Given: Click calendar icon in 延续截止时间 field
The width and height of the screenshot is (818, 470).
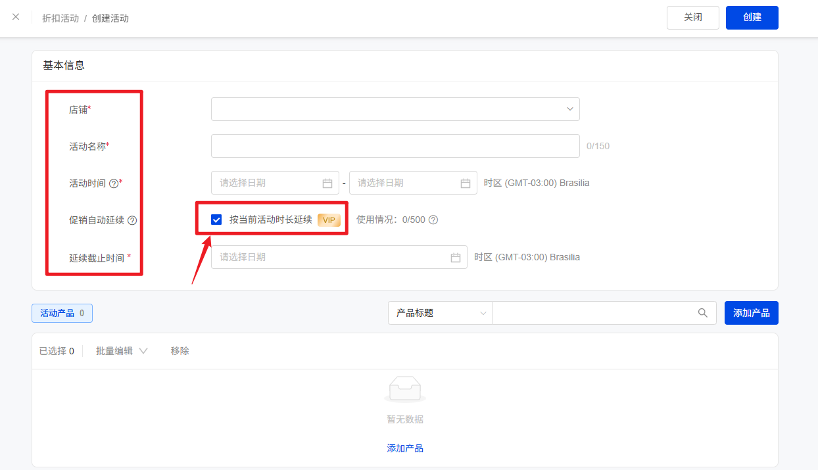Looking at the screenshot, I should tap(456, 257).
